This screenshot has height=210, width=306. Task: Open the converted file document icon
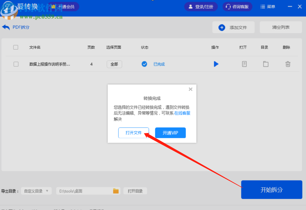244,64
